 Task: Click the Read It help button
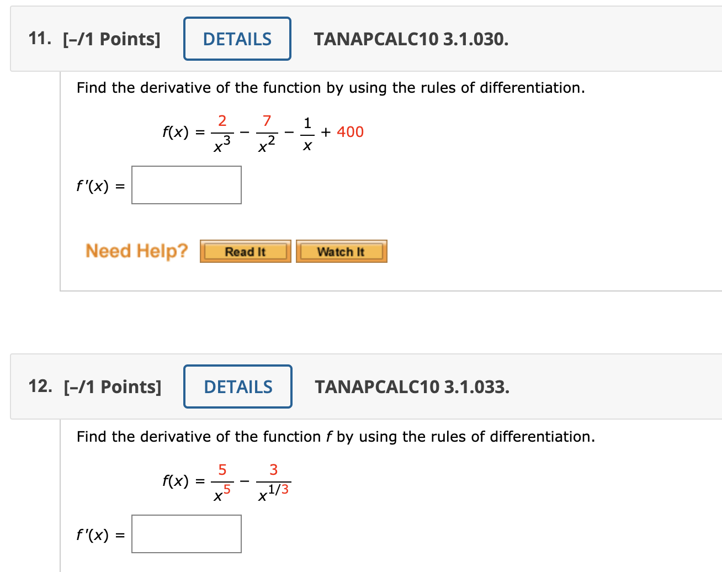coord(245,251)
